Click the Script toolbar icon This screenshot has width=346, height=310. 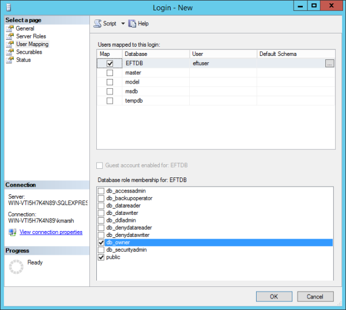98,24
